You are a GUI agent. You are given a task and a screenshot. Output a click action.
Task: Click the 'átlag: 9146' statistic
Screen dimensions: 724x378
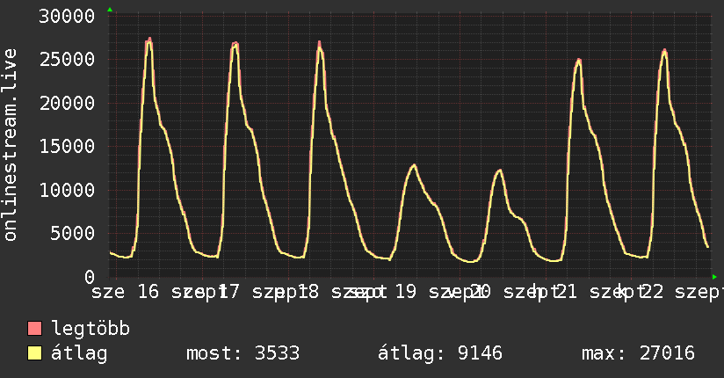(440, 353)
